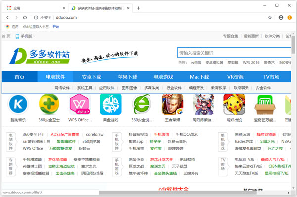
Task: Open the ADSafe广告管家 link
Action: (x=65, y=134)
